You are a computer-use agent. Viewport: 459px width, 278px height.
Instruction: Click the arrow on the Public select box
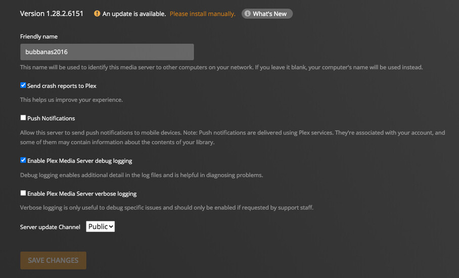point(111,227)
